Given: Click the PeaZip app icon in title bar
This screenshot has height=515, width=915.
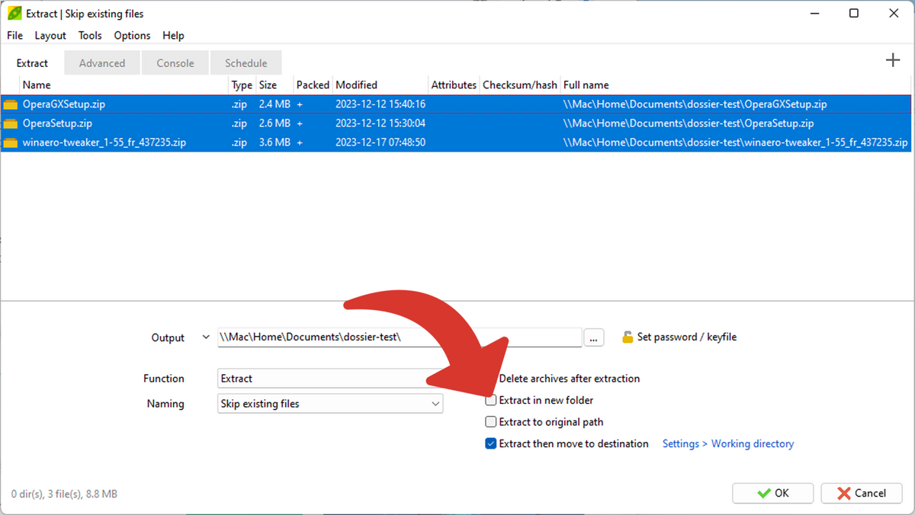Looking at the screenshot, I should coord(13,13).
